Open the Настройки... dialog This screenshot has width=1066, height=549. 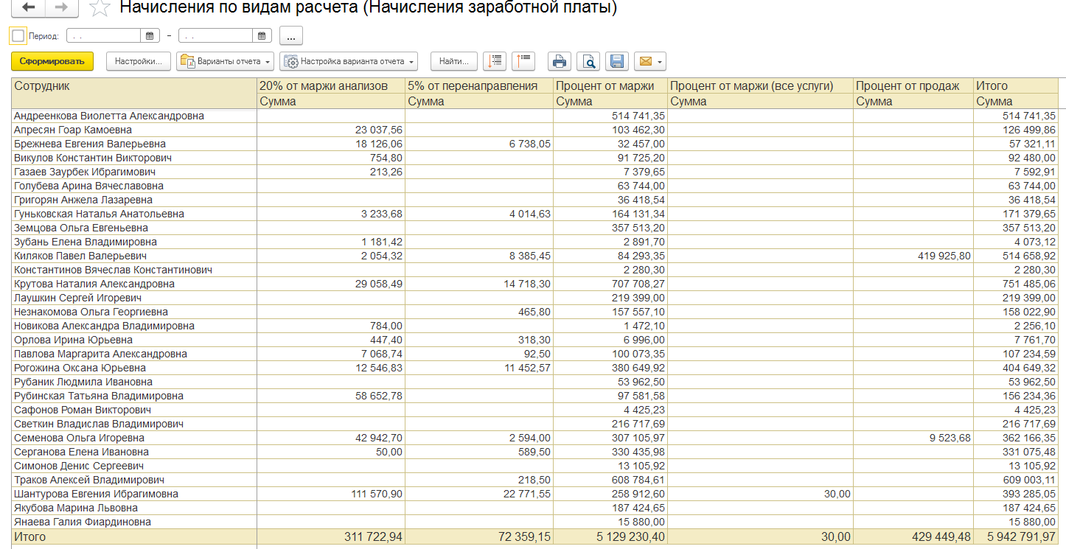pyautogui.click(x=139, y=61)
